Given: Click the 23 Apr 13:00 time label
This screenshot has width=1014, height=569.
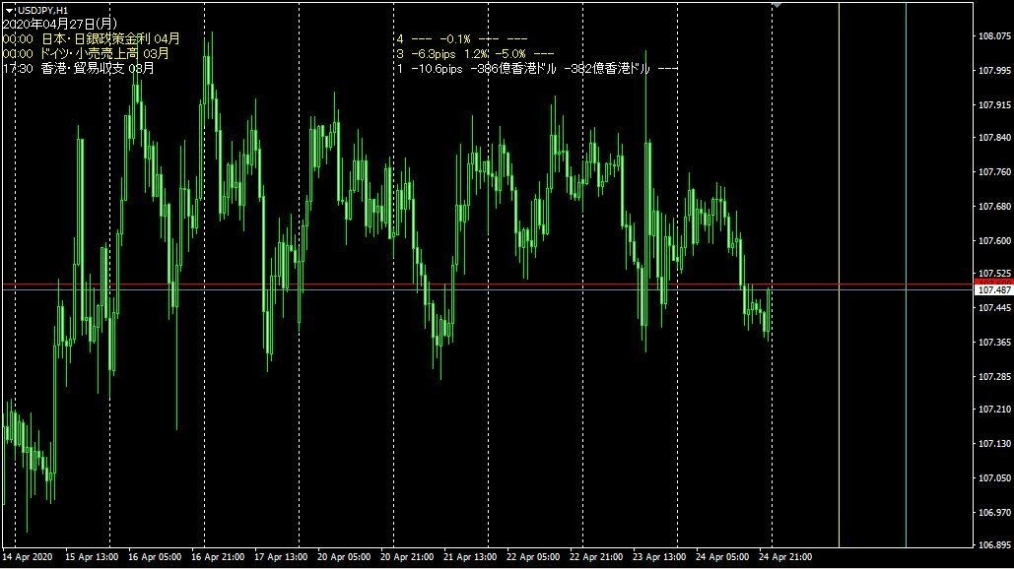Looking at the screenshot, I should 659,557.
